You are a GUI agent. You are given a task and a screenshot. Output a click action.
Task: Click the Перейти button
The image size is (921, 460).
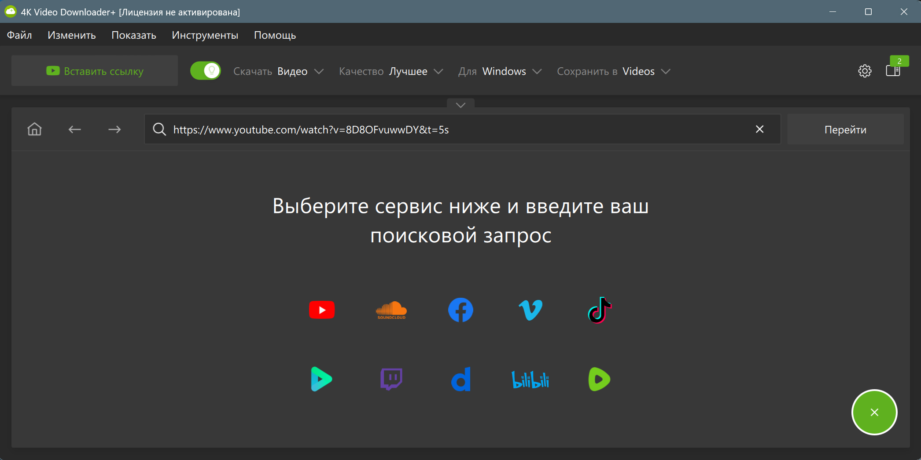coord(845,129)
